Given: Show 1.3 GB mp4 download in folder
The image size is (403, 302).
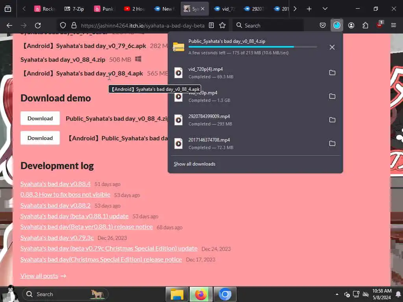Looking at the screenshot, I should click(x=332, y=96).
